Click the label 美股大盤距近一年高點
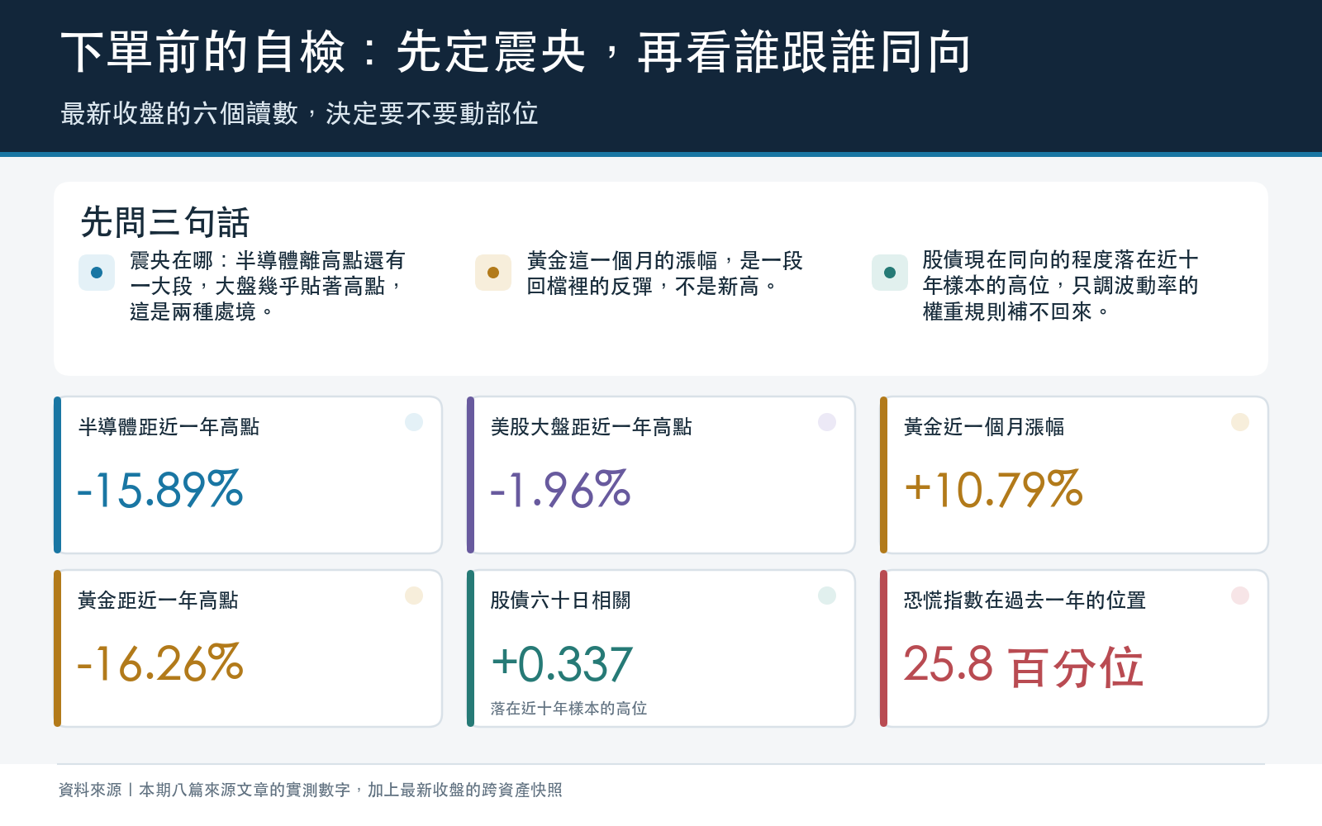This screenshot has height=826, width=1322. click(592, 427)
